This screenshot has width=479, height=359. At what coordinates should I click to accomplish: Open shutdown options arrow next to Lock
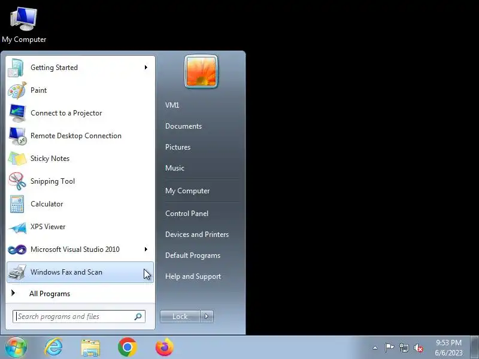pos(207,317)
